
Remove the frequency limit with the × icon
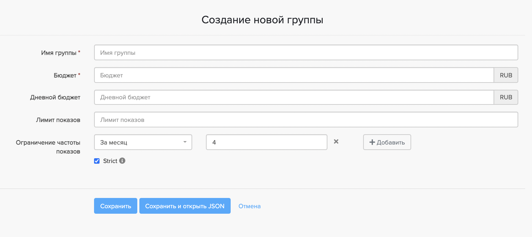click(x=336, y=142)
